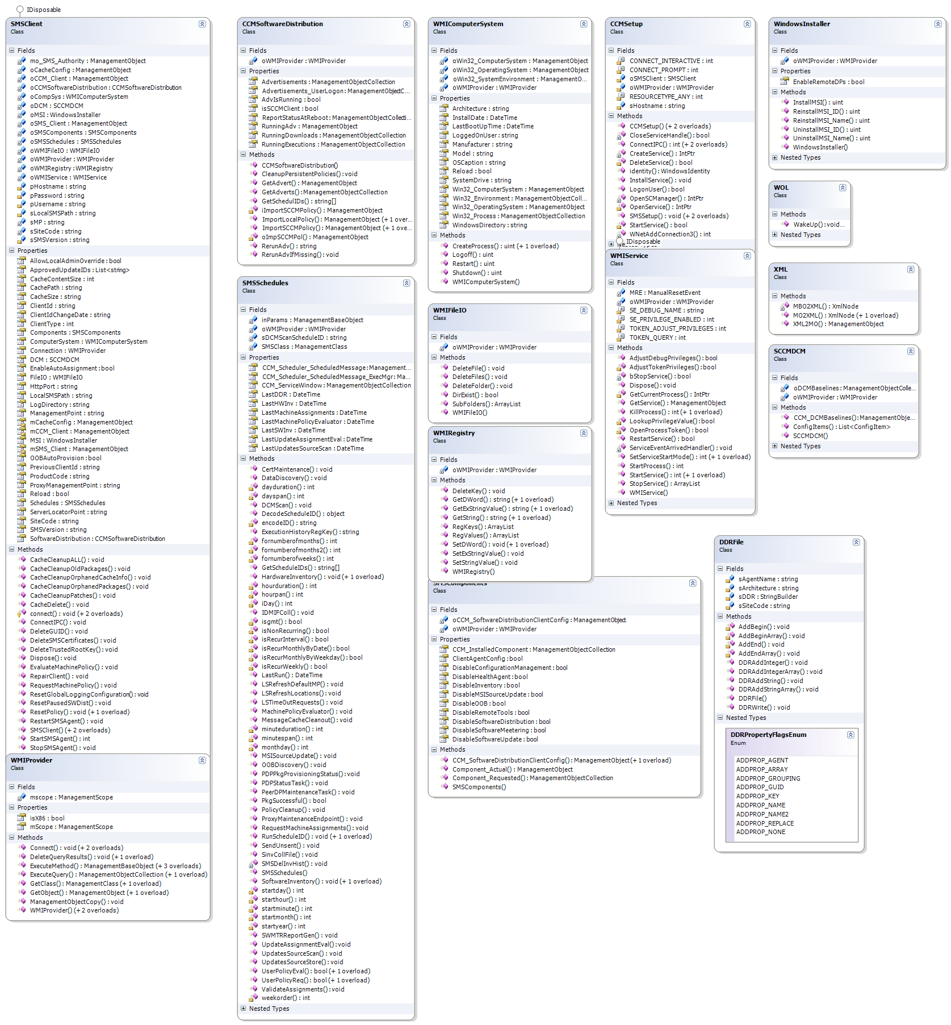Click the property icon beside EnableRemoteDPs
Viewport: 951px width, 1025px height.
[785, 82]
